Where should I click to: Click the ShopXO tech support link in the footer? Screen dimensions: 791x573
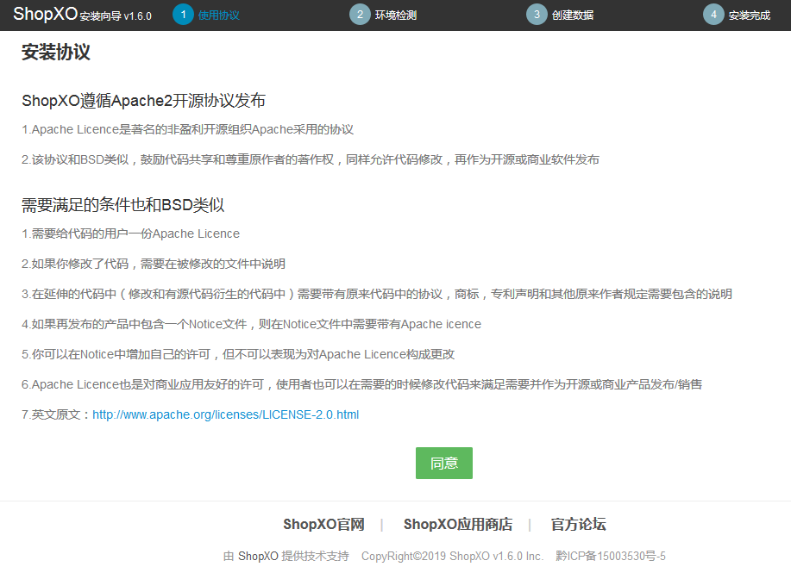pyautogui.click(x=258, y=556)
